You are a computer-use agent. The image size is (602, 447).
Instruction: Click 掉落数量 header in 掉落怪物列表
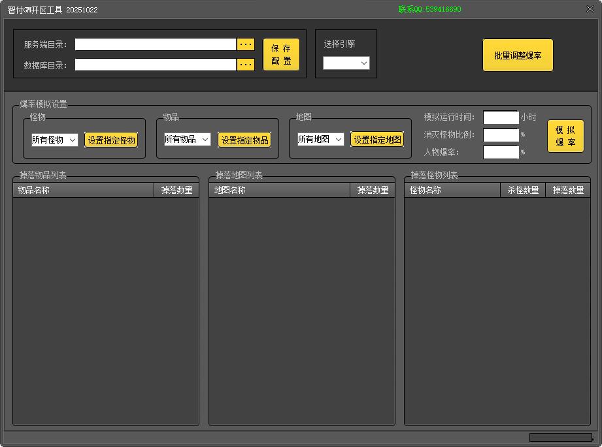pos(568,190)
